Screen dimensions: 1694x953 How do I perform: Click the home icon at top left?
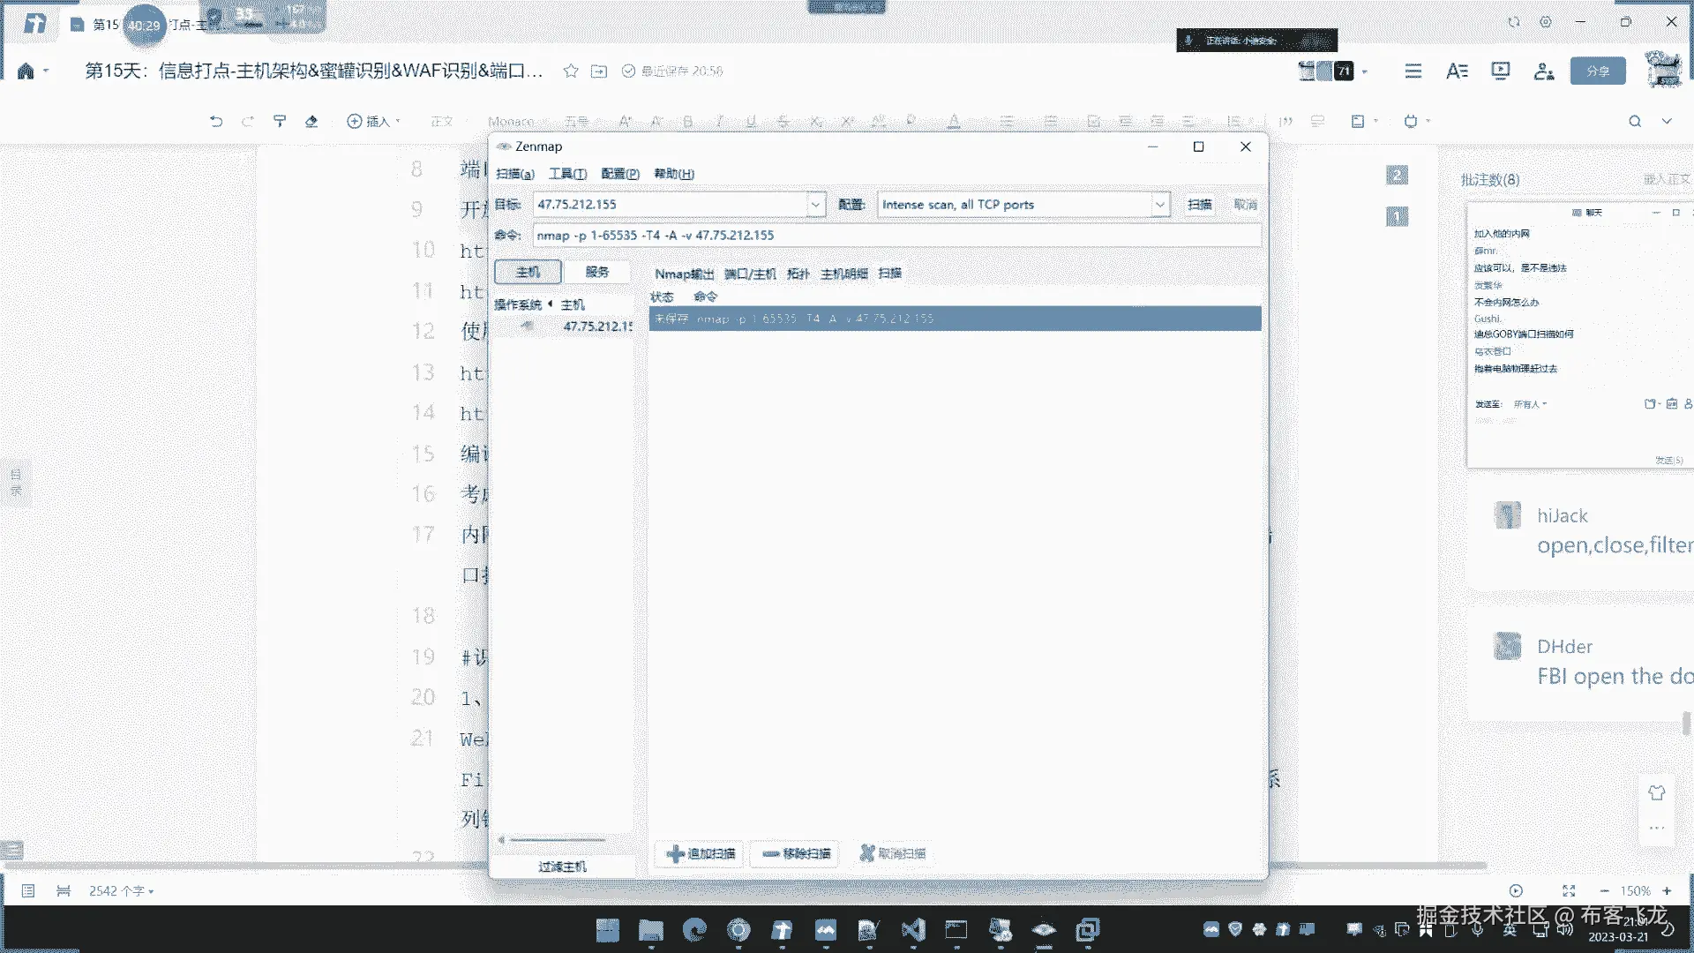point(26,71)
